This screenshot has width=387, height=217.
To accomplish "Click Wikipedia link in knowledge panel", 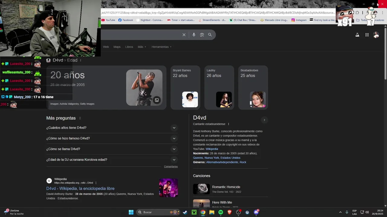I will (212, 149).
